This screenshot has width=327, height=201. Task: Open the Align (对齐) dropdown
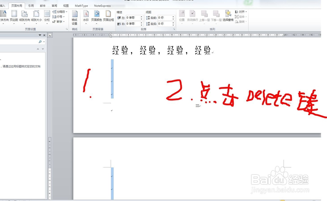[241, 12]
